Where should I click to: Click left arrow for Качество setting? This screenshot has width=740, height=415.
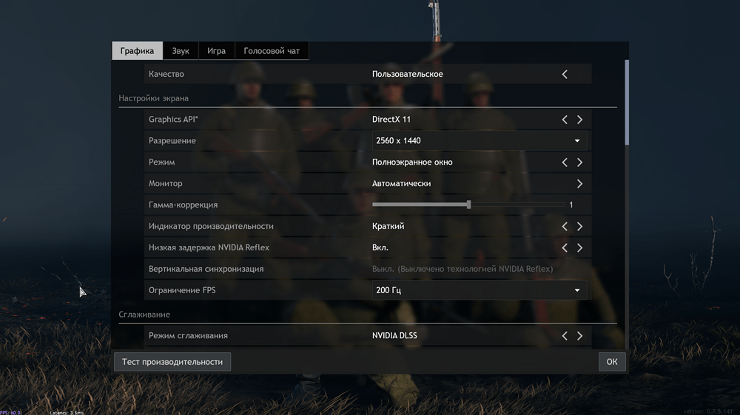tap(565, 74)
